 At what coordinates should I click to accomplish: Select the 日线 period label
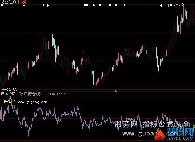pyautogui.click(x=22, y=2)
